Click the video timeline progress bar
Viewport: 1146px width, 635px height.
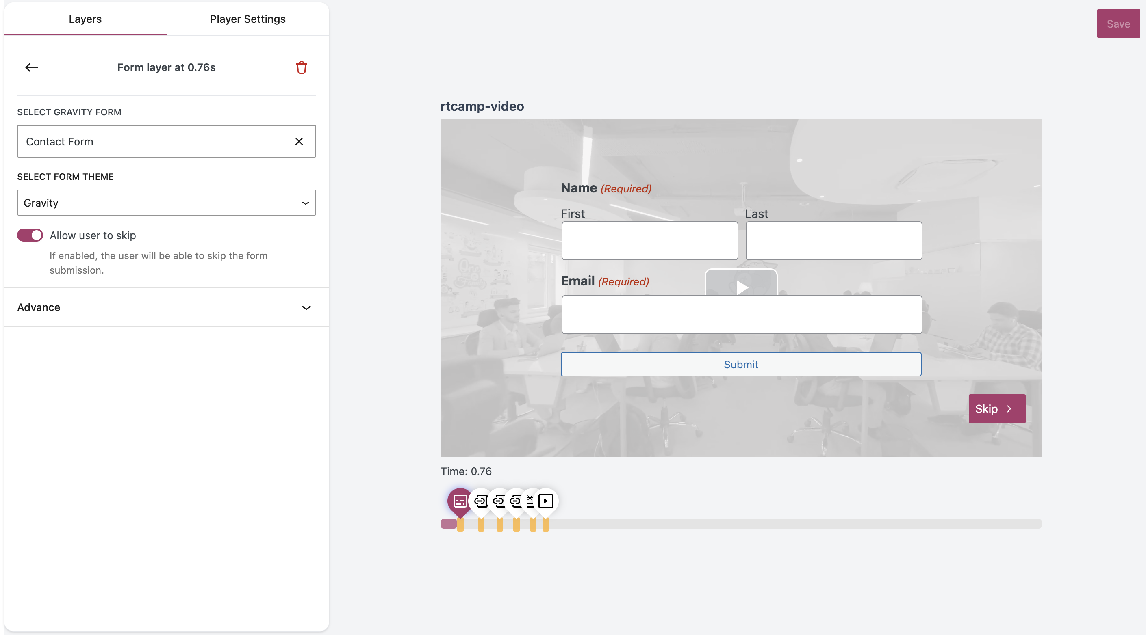(x=756, y=524)
